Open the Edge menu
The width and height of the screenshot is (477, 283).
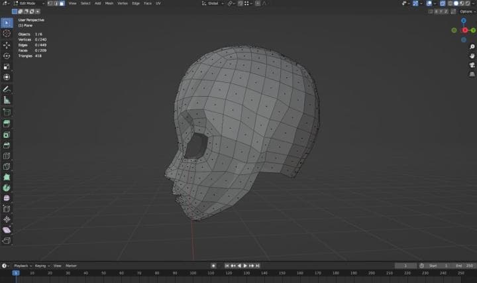pos(136,3)
